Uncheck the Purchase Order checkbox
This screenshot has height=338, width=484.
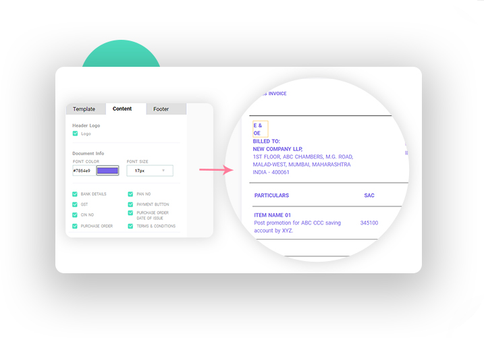(75, 226)
